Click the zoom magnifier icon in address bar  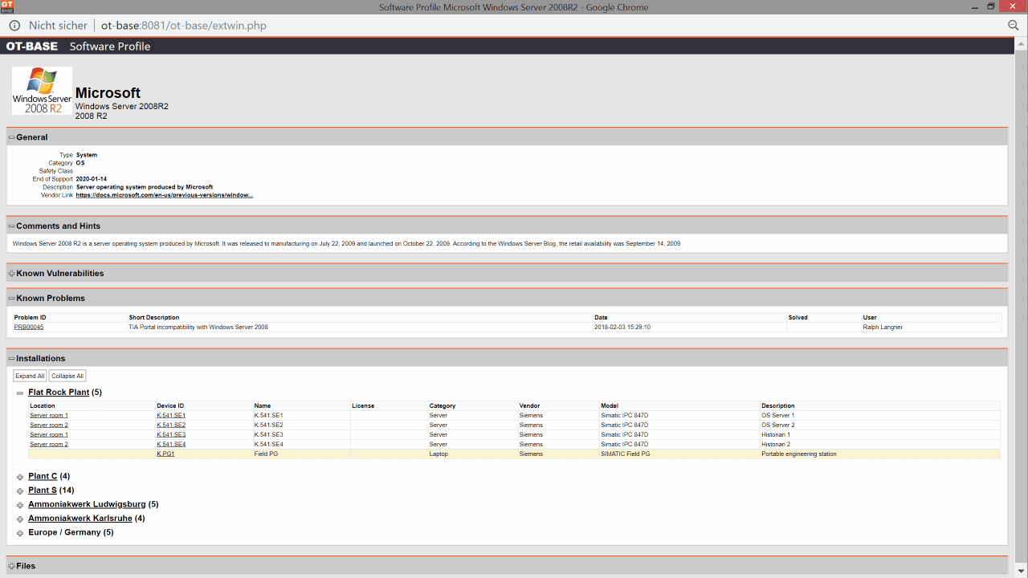(x=1014, y=26)
